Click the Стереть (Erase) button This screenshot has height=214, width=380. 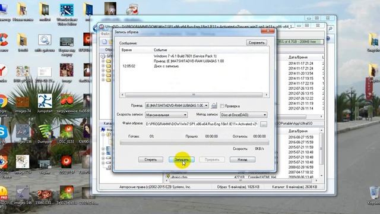pyautogui.click(x=151, y=160)
